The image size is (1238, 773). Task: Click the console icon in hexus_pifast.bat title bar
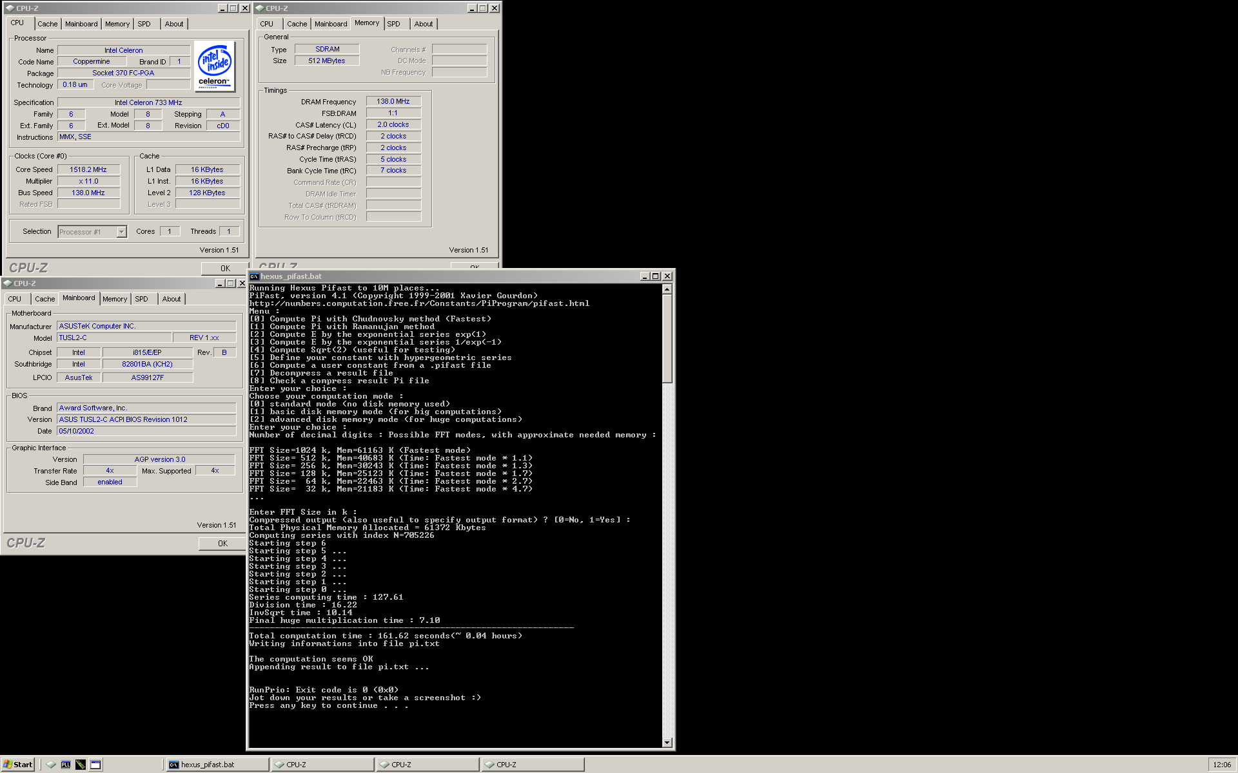coord(254,276)
